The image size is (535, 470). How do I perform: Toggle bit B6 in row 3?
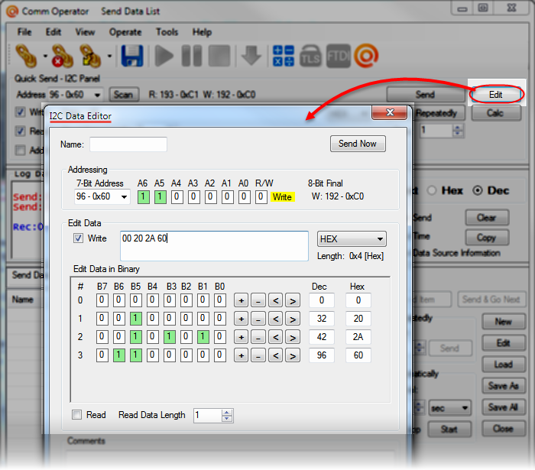click(118, 355)
